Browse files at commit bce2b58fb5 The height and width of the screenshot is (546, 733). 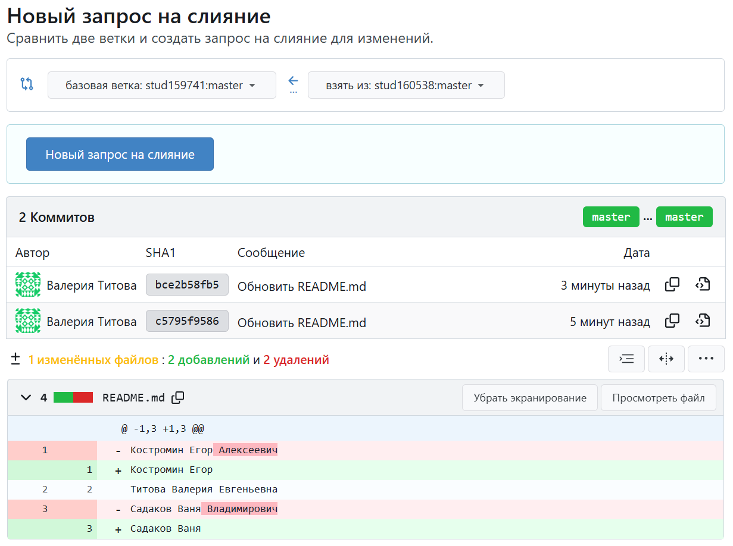pyautogui.click(x=703, y=285)
